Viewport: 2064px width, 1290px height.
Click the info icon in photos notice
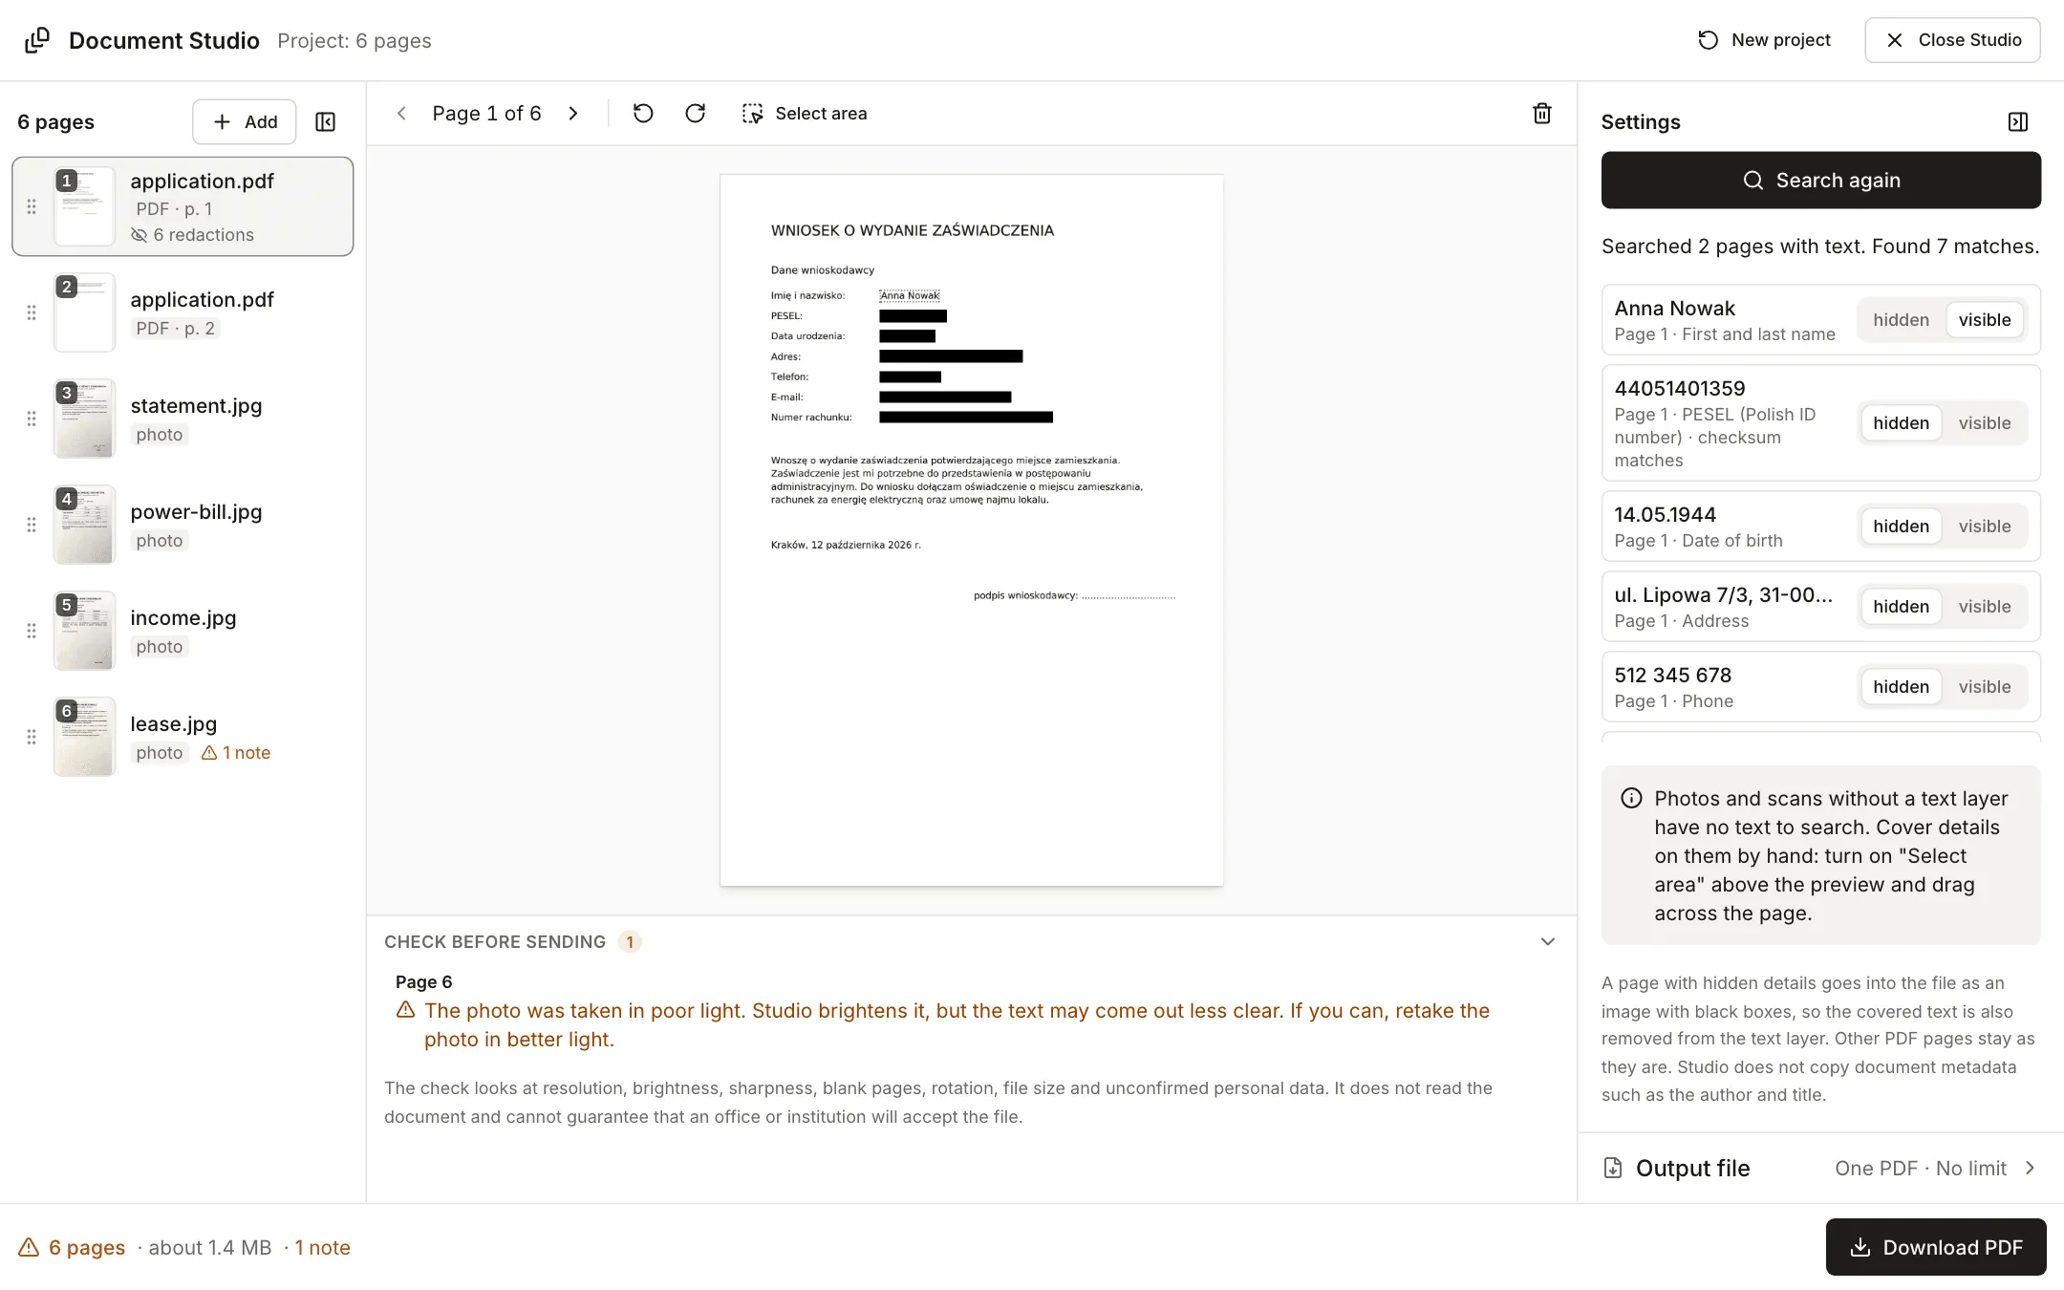point(1631,799)
